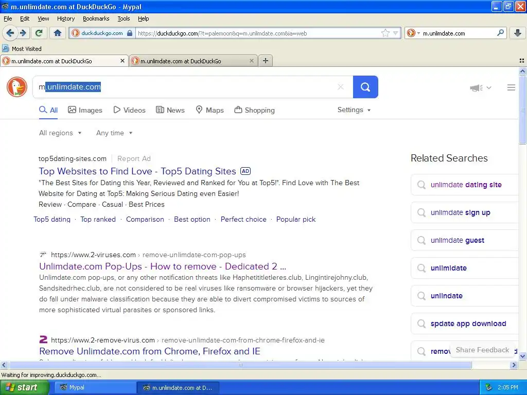Viewport: 527px width, 395px height.
Task: Click the browser Forward arrow button
Action: pyautogui.click(x=23, y=33)
